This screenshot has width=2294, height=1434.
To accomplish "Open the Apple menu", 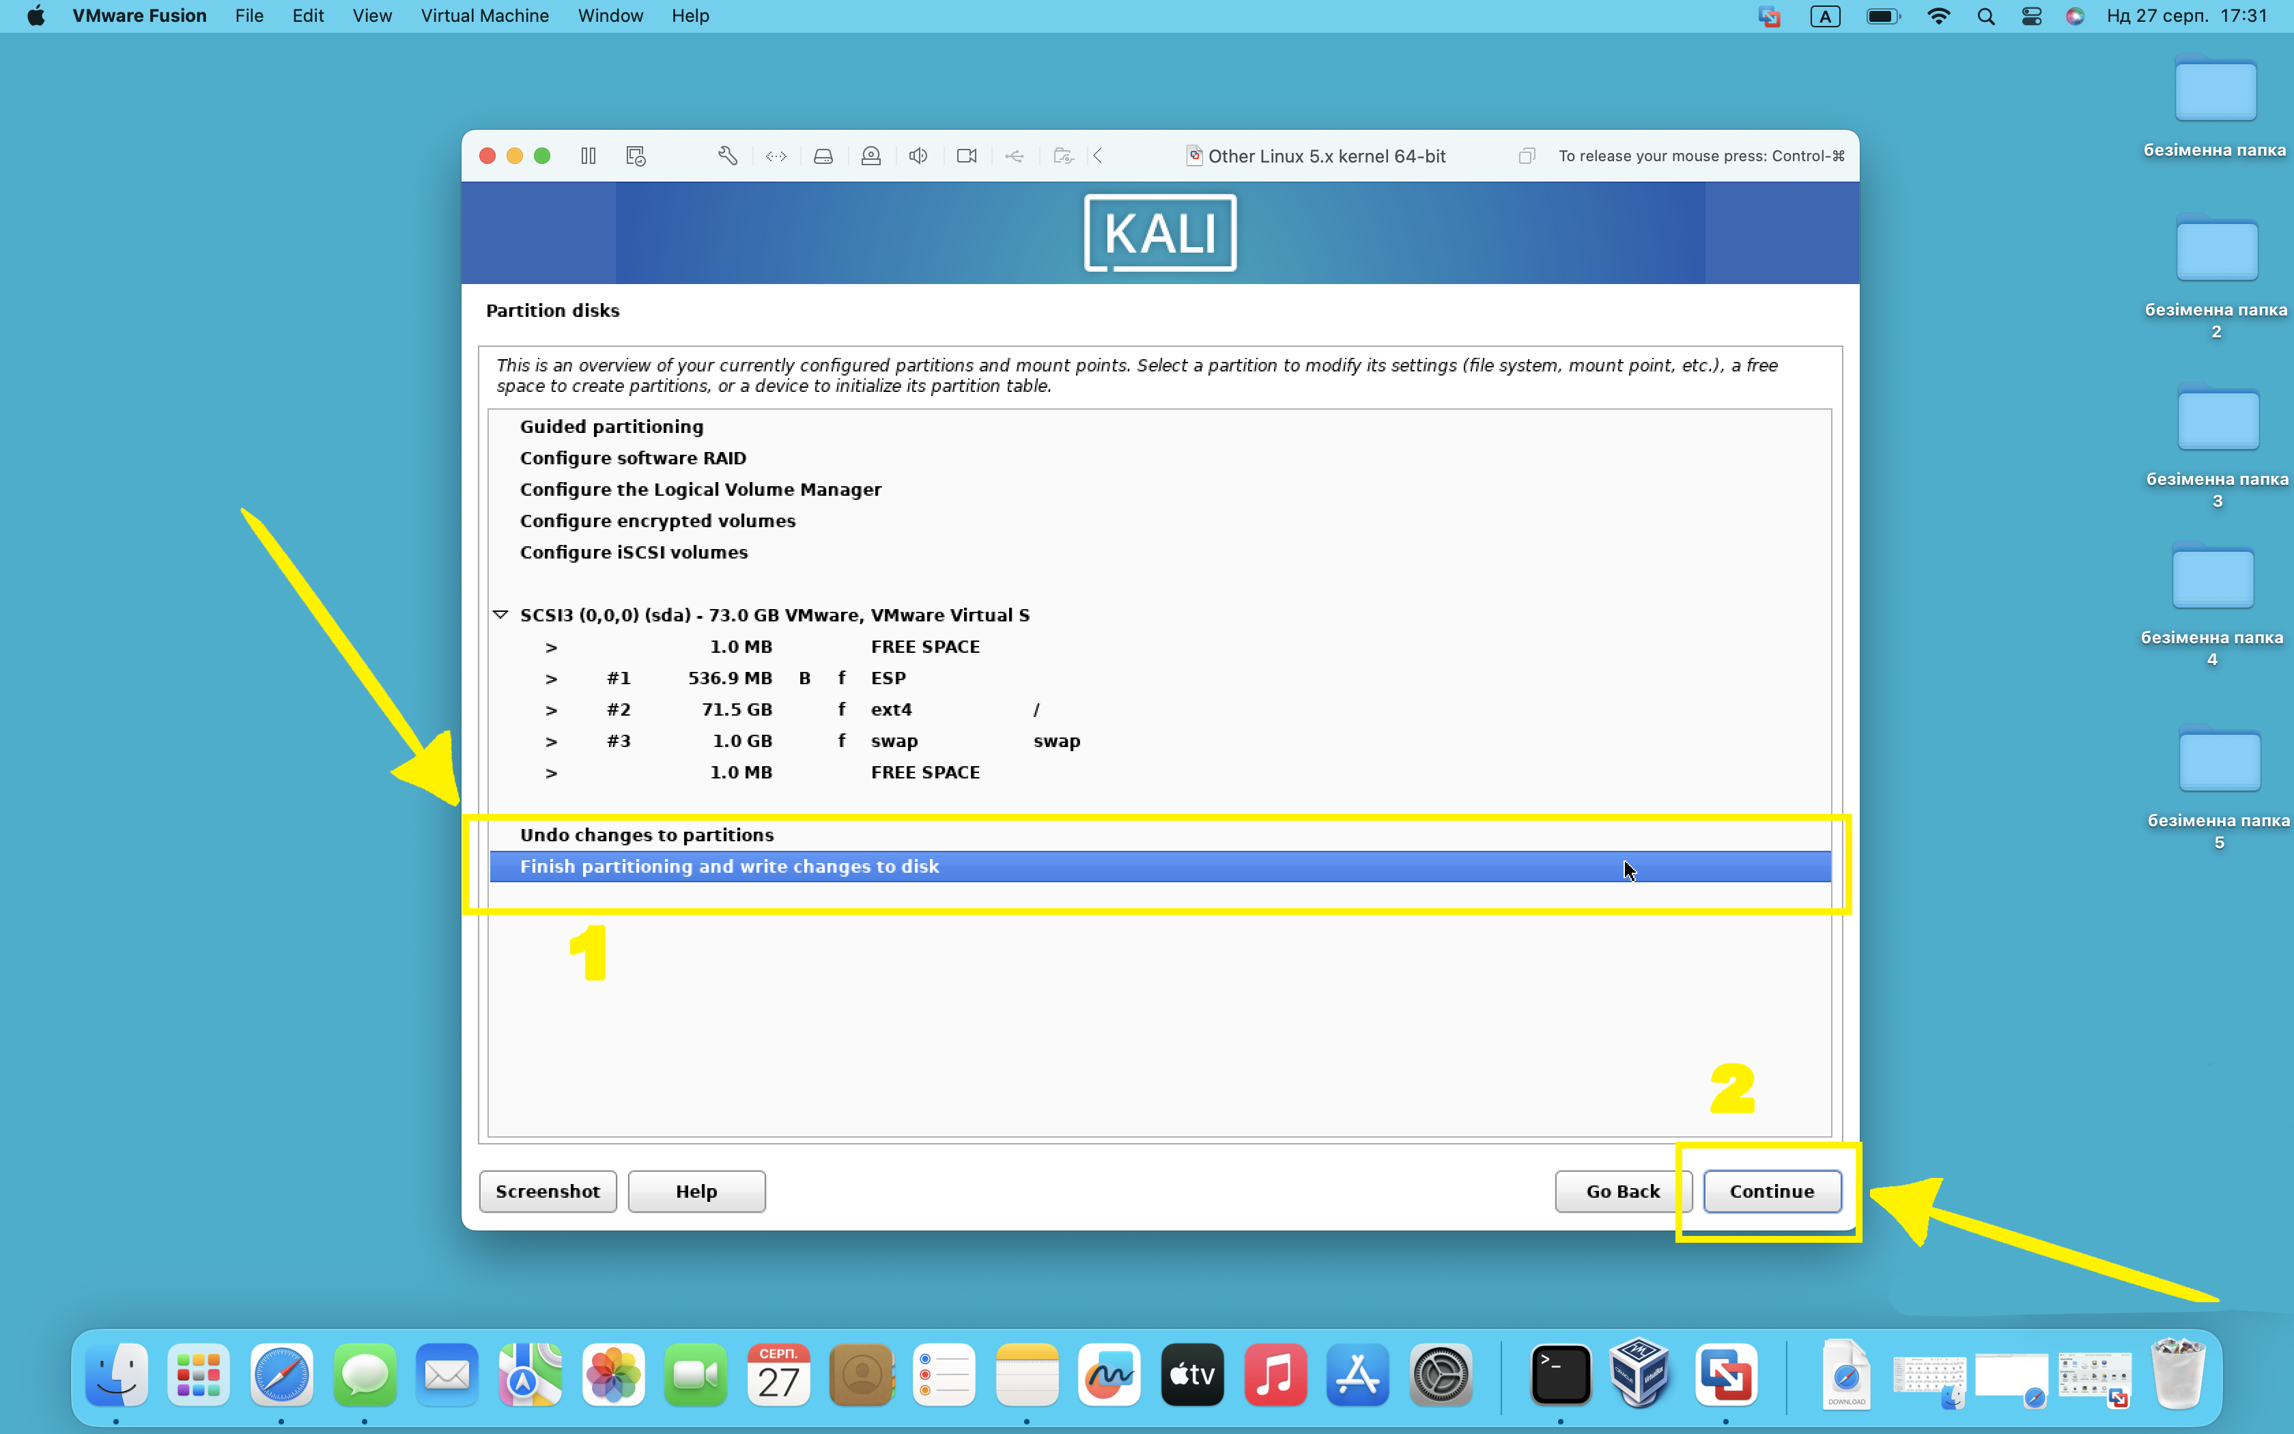I will [36, 16].
